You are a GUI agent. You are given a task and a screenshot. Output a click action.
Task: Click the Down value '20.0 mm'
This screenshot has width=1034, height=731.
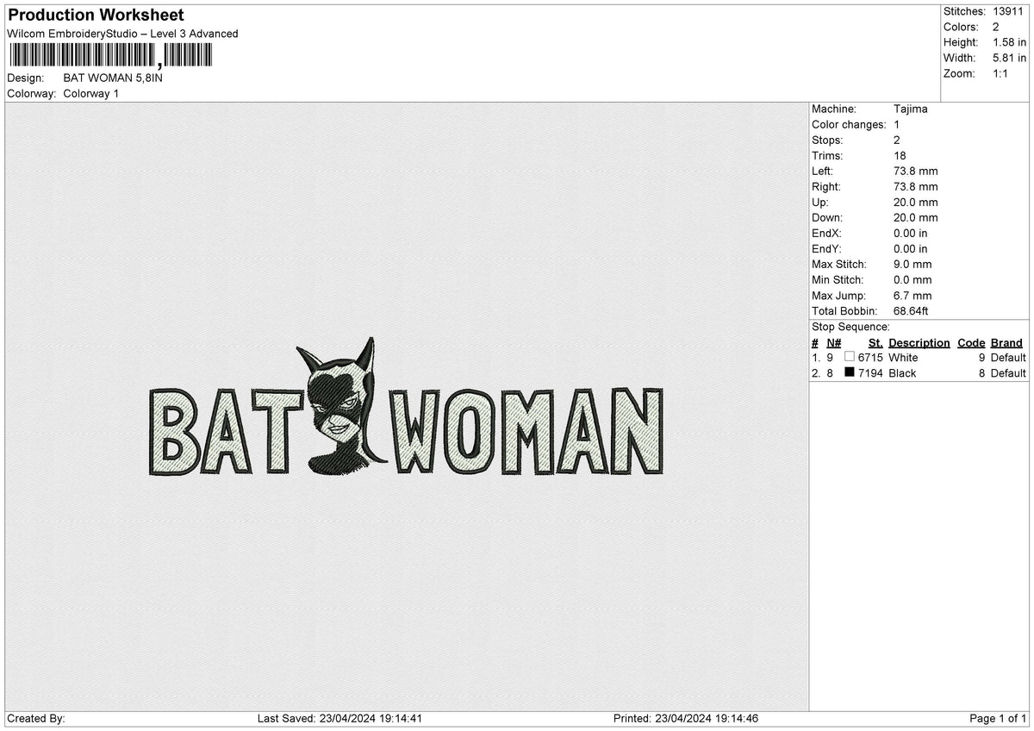(x=916, y=217)
